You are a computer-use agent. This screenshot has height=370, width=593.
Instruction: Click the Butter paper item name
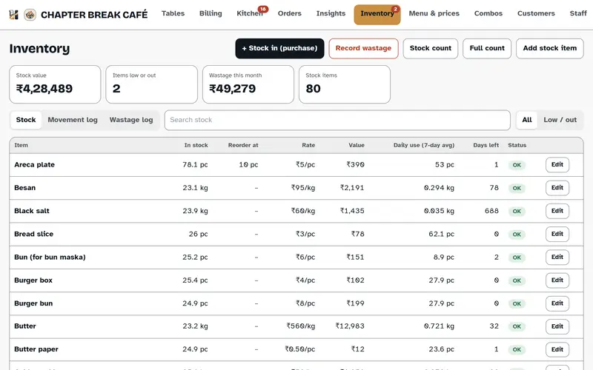tap(36, 349)
